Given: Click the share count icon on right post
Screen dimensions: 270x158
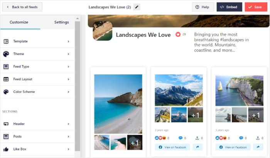Looking at the screenshot, I should pyautogui.click(x=258, y=138).
